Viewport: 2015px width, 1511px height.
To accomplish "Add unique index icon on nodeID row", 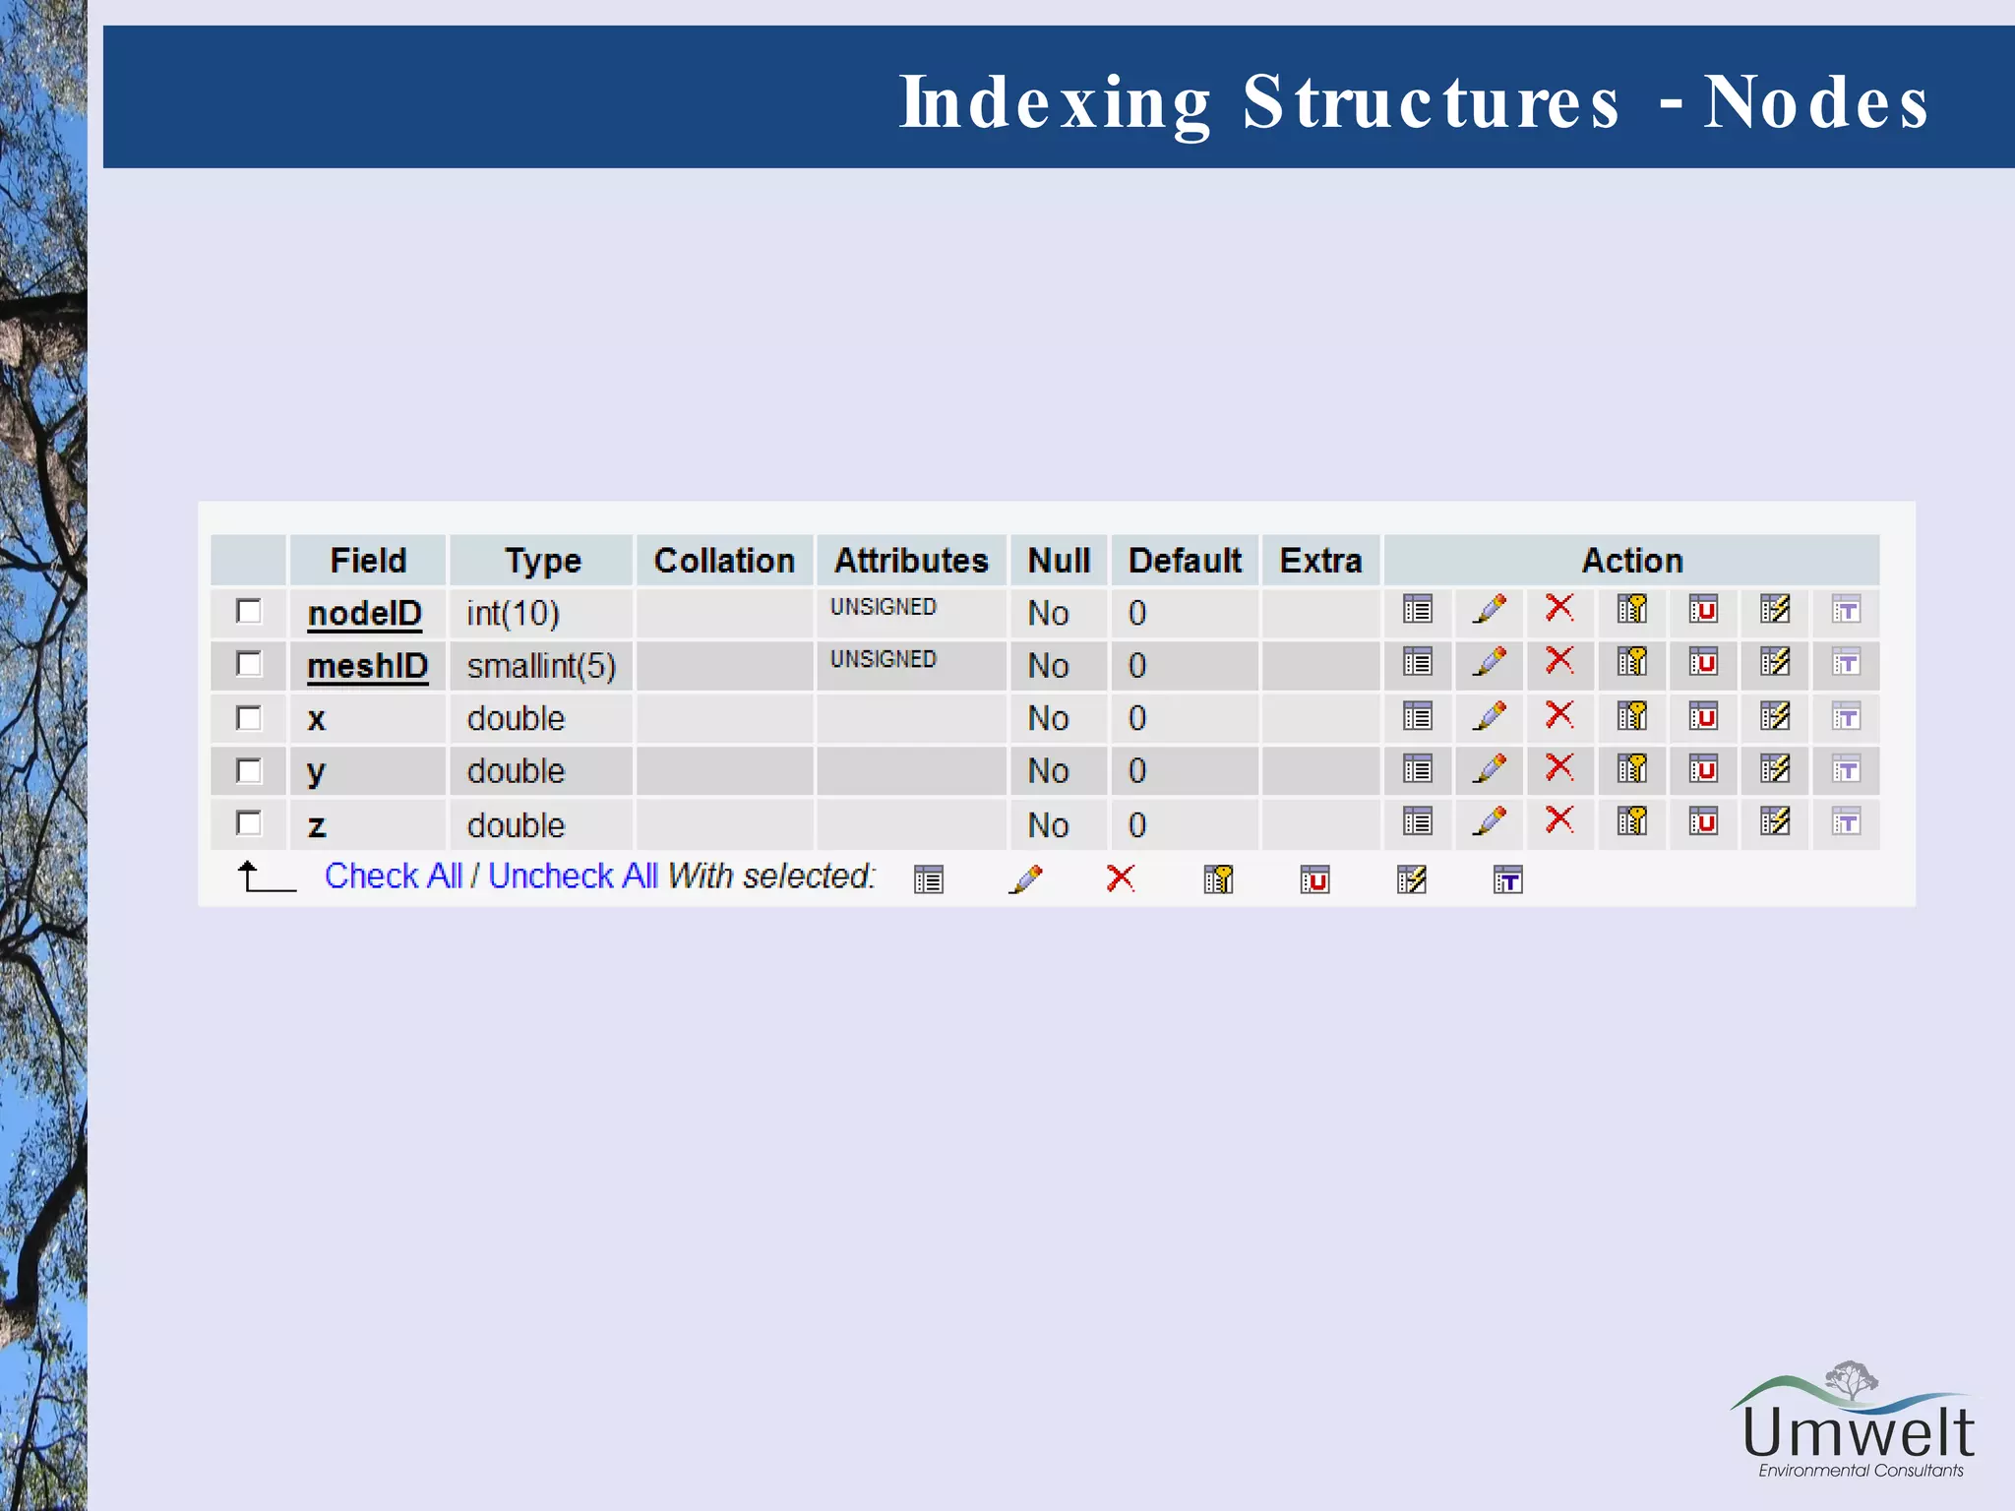I will point(1703,610).
